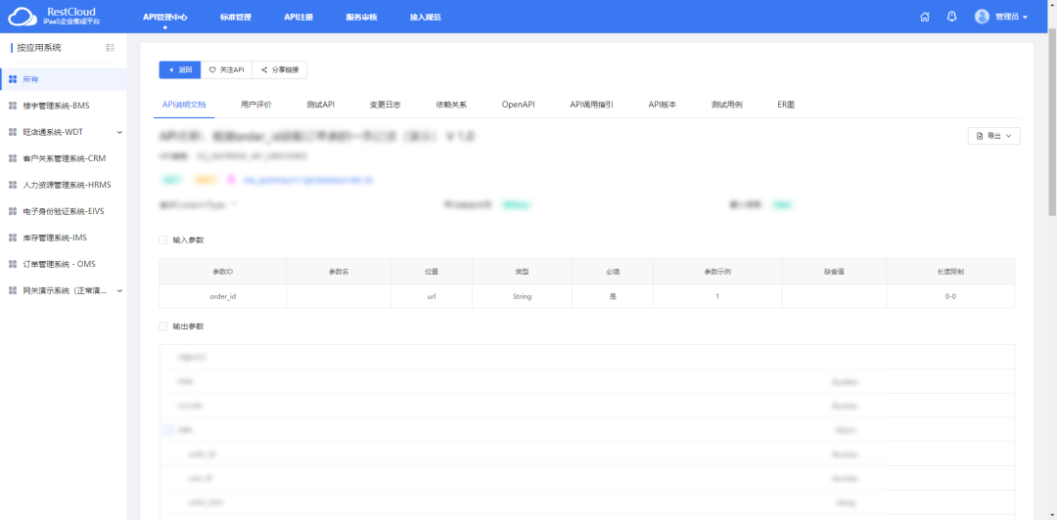Click the home icon in top bar
This screenshot has height=520, width=1057.
925,17
